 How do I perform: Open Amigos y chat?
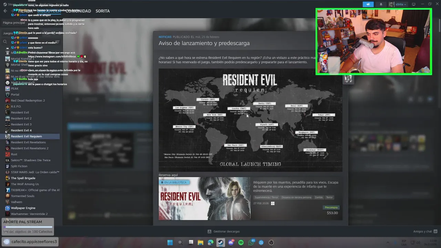tap(425, 231)
